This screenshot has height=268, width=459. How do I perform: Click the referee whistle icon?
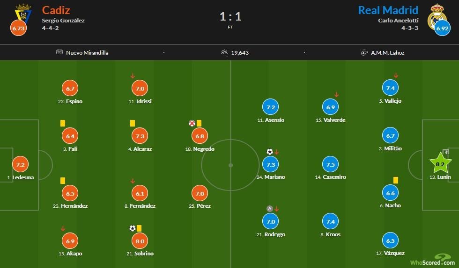tap(364, 52)
